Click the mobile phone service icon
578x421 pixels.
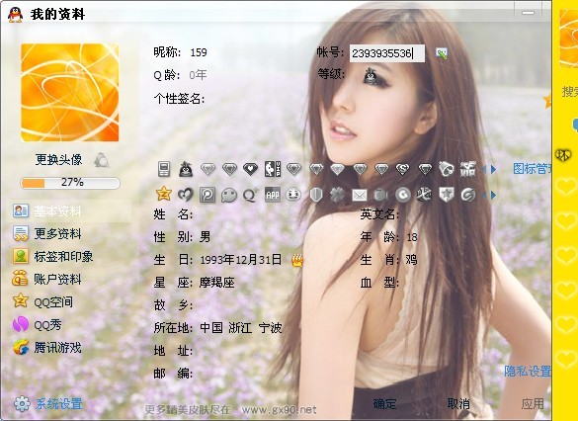(164, 169)
